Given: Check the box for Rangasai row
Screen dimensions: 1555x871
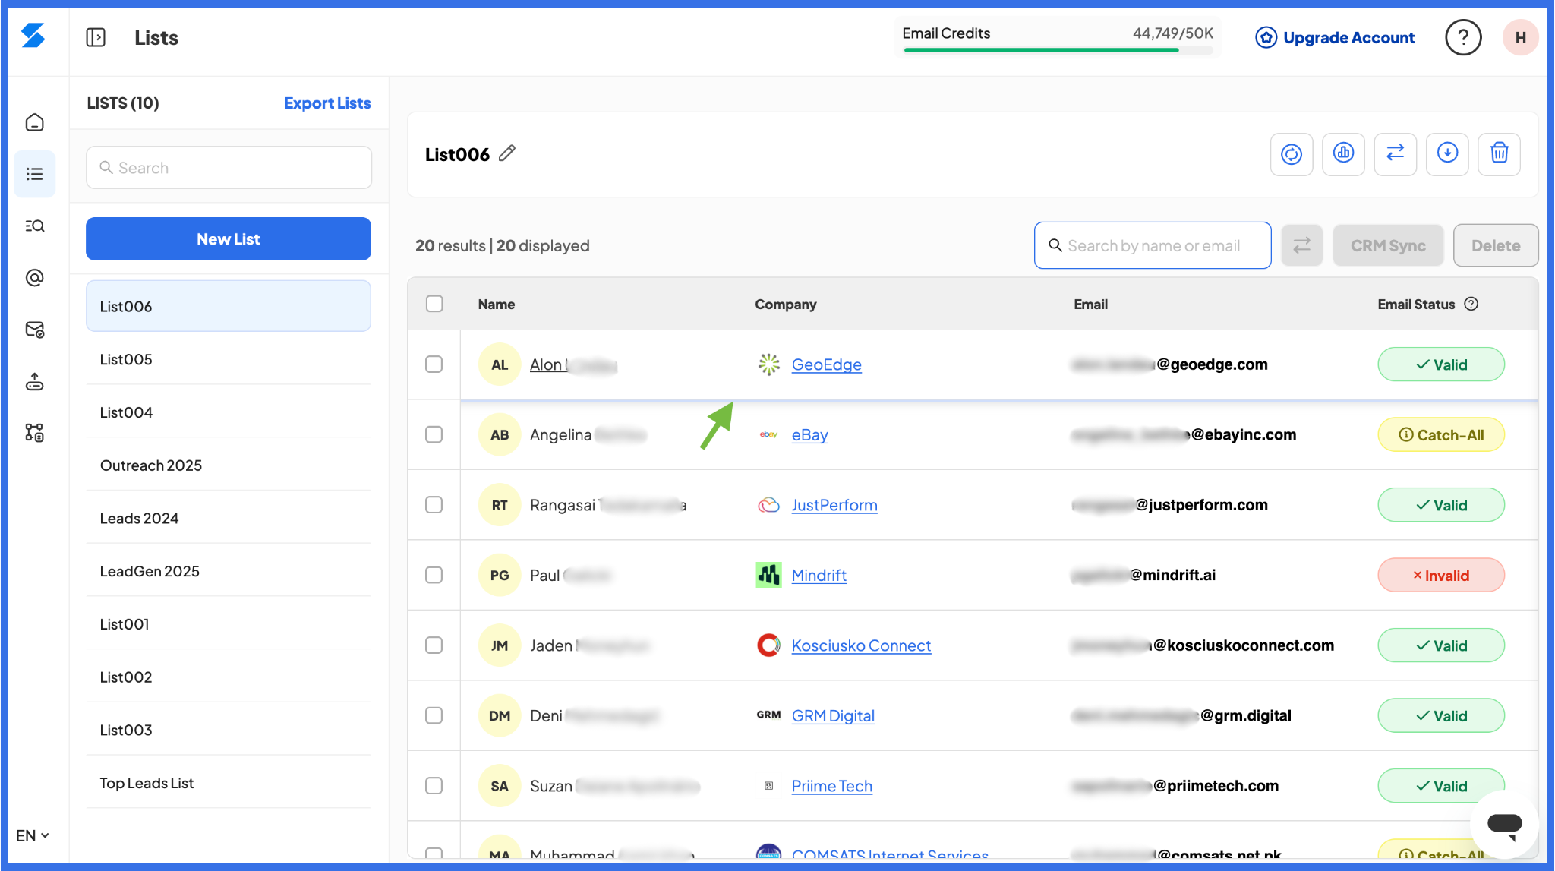Looking at the screenshot, I should 434,505.
